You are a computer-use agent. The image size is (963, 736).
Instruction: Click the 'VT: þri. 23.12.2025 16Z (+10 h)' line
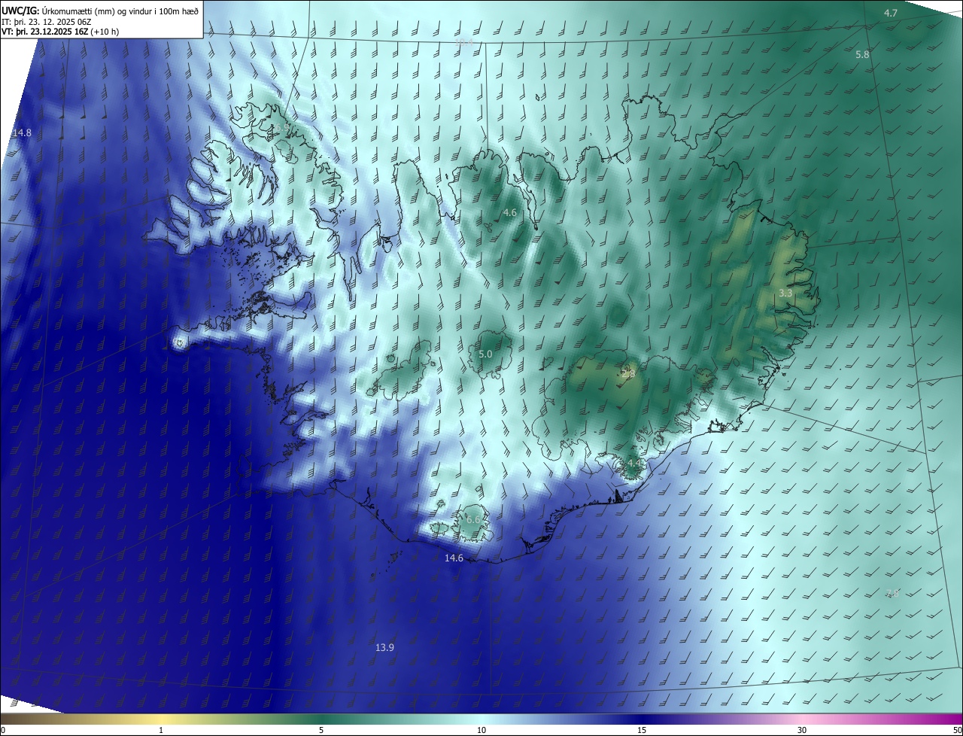click(x=60, y=32)
